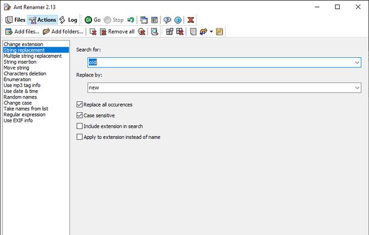Click Remove all

117,32
